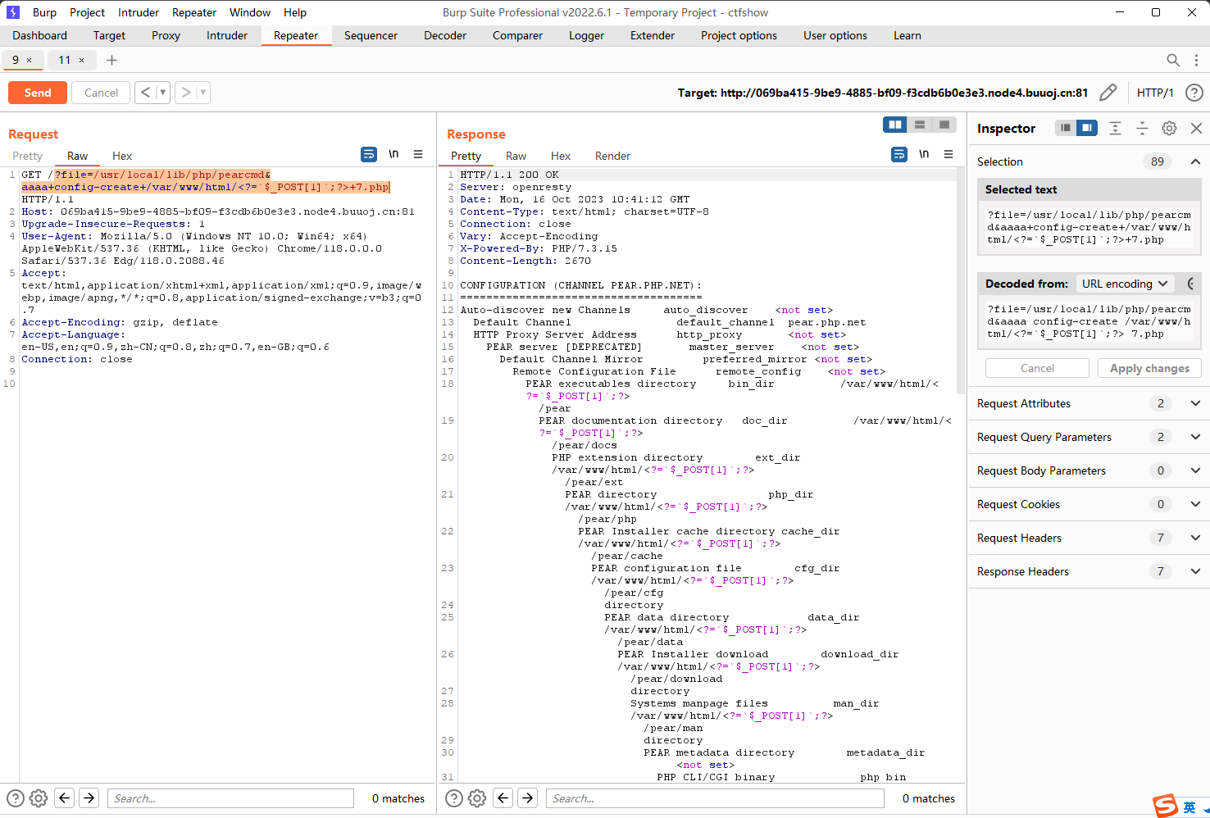This screenshot has width=1210, height=818.
Task: Close Repeater tab 9
Action: tap(30, 60)
